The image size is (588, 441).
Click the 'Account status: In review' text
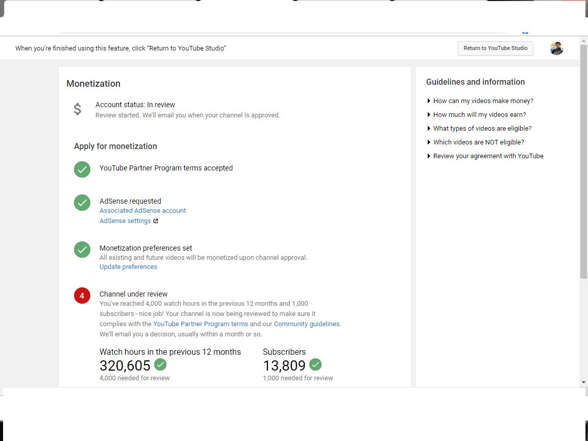tap(135, 105)
